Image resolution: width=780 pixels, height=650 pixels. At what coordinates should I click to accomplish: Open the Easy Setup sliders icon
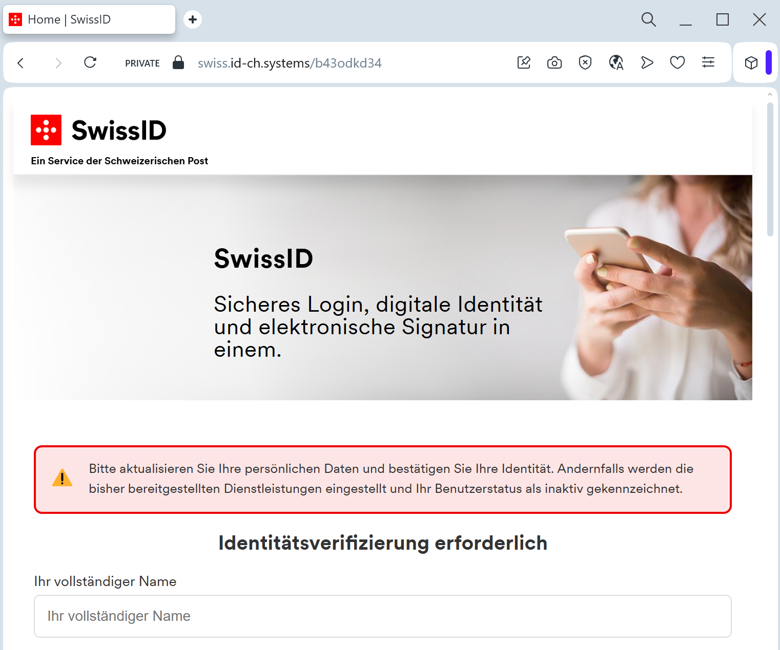click(x=708, y=62)
